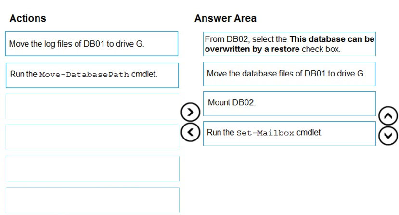Image resolution: width=399 pixels, height=215 pixels.
Task: Click the third empty Actions slot
Action: 92,107
